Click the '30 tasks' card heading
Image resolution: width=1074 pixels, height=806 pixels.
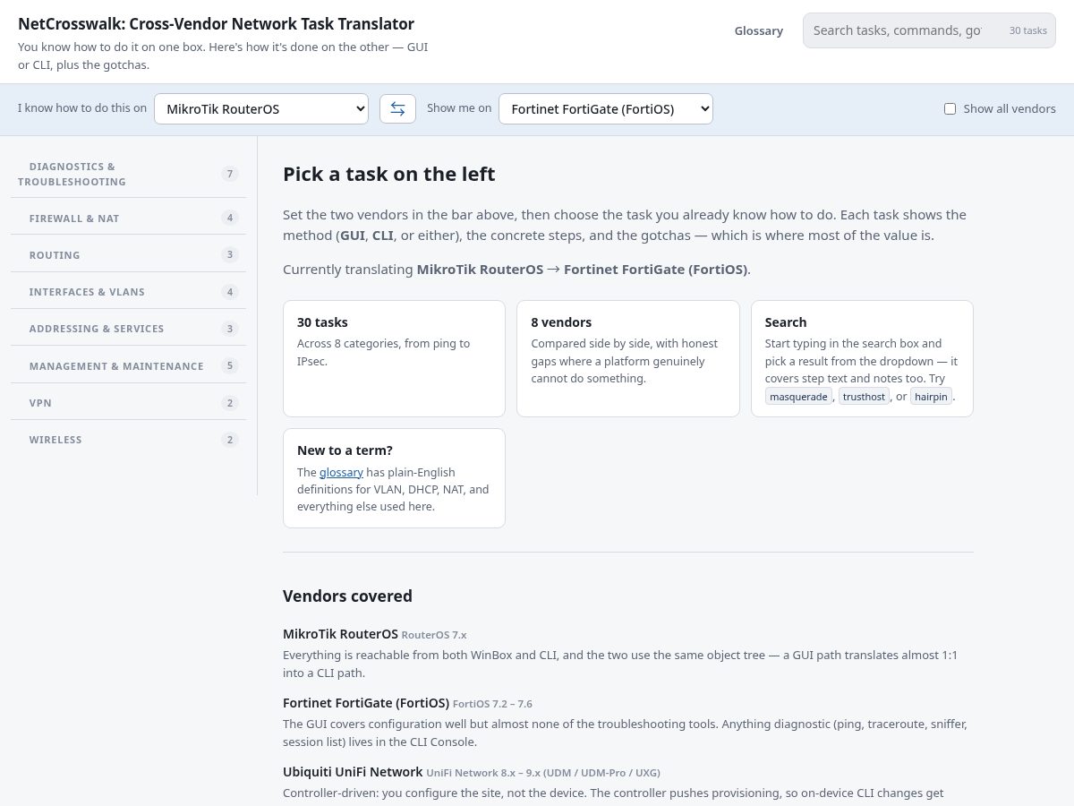tap(322, 322)
